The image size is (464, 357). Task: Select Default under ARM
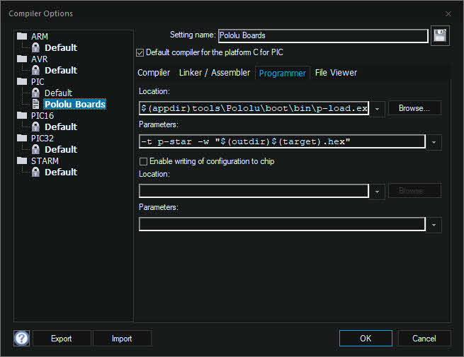point(61,47)
